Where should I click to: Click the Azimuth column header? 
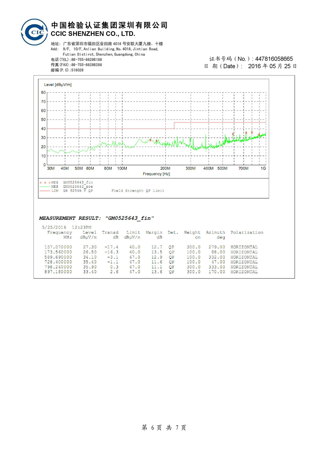pyautogui.click(x=215, y=233)
